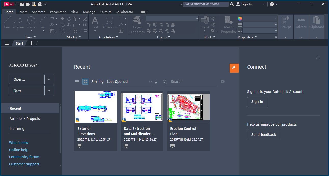Select the Polyline tool

point(18,23)
